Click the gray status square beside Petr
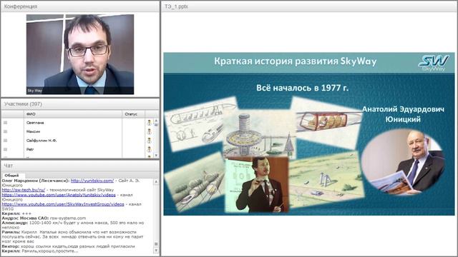 point(5,149)
